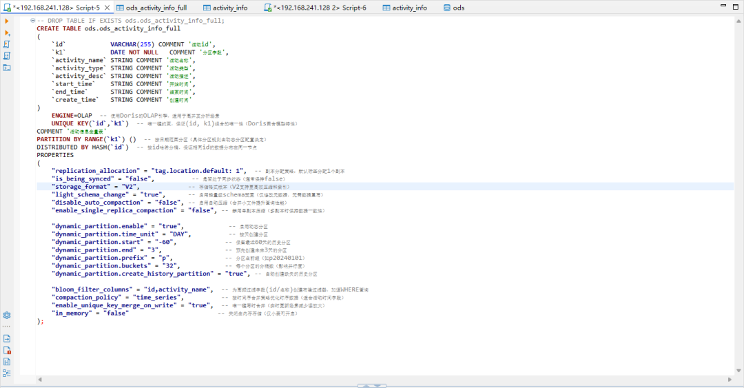Run the whole SQL script
744x388 pixels.
click(x=7, y=44)
